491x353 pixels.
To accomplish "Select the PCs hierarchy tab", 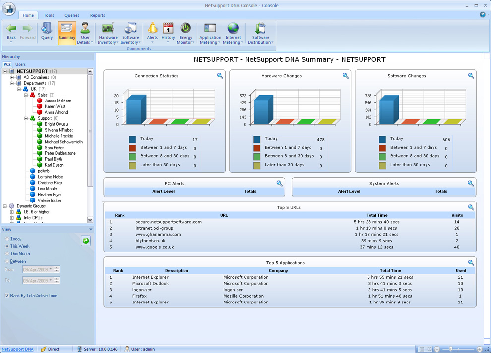I will click(x=7, y=64).
